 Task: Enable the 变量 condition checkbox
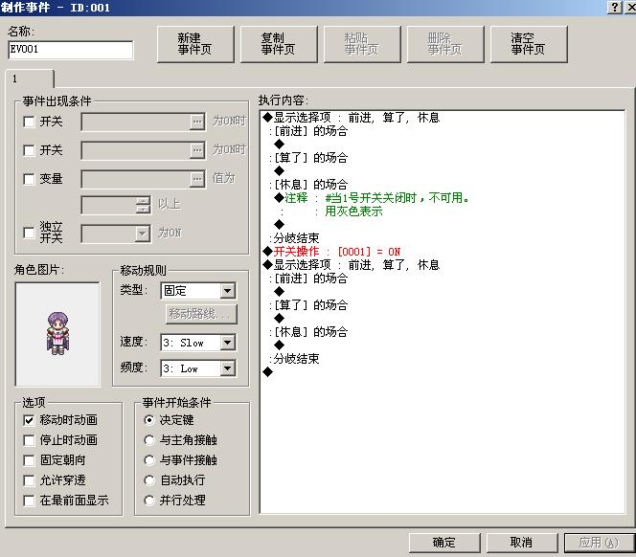tap(29, 179)
